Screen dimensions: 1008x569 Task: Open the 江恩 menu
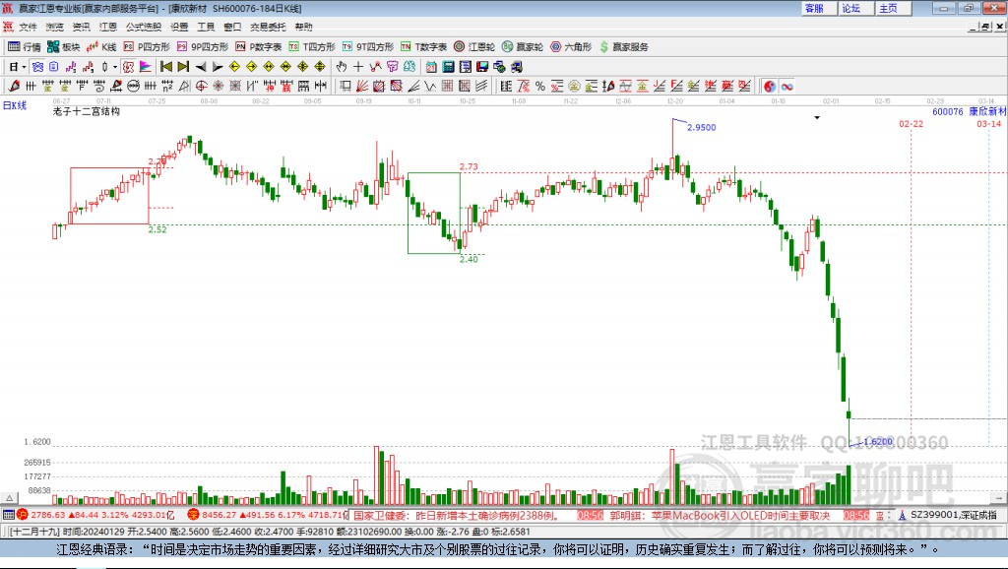pos(108,27)
